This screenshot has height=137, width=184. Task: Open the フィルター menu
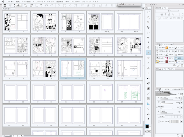click(75, 2)
